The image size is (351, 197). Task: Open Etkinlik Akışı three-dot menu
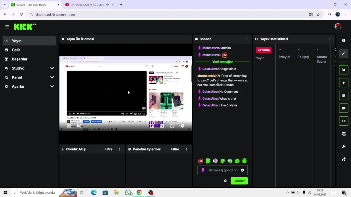[x=120, y=149]
